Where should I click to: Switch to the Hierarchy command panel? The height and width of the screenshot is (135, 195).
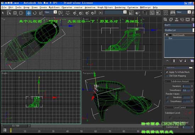click(x=177, y=19)
